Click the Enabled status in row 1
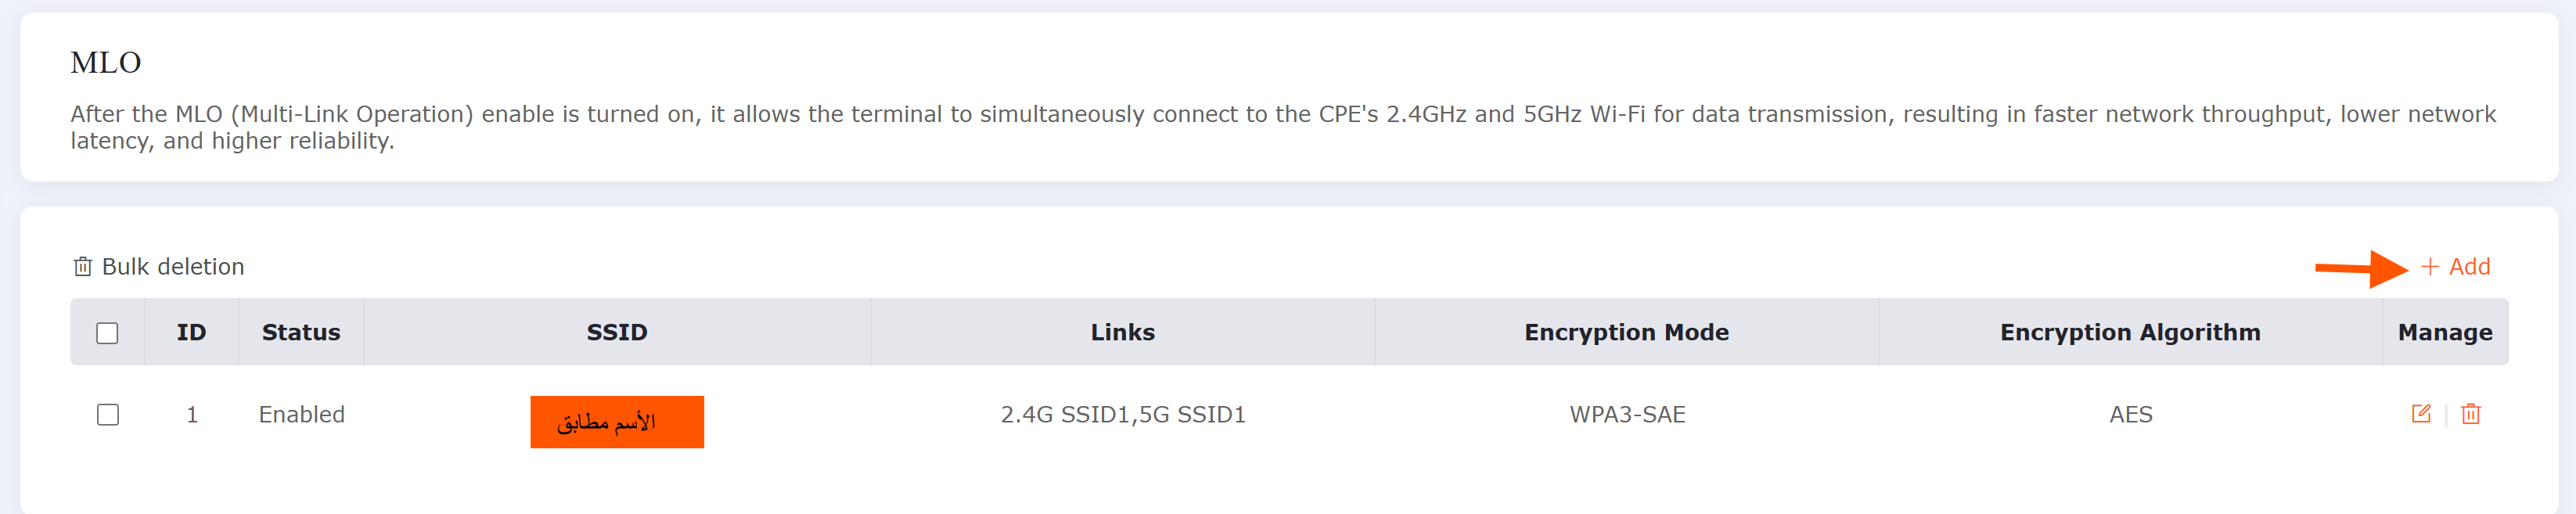2576x514 pixels. pos(301,415)
